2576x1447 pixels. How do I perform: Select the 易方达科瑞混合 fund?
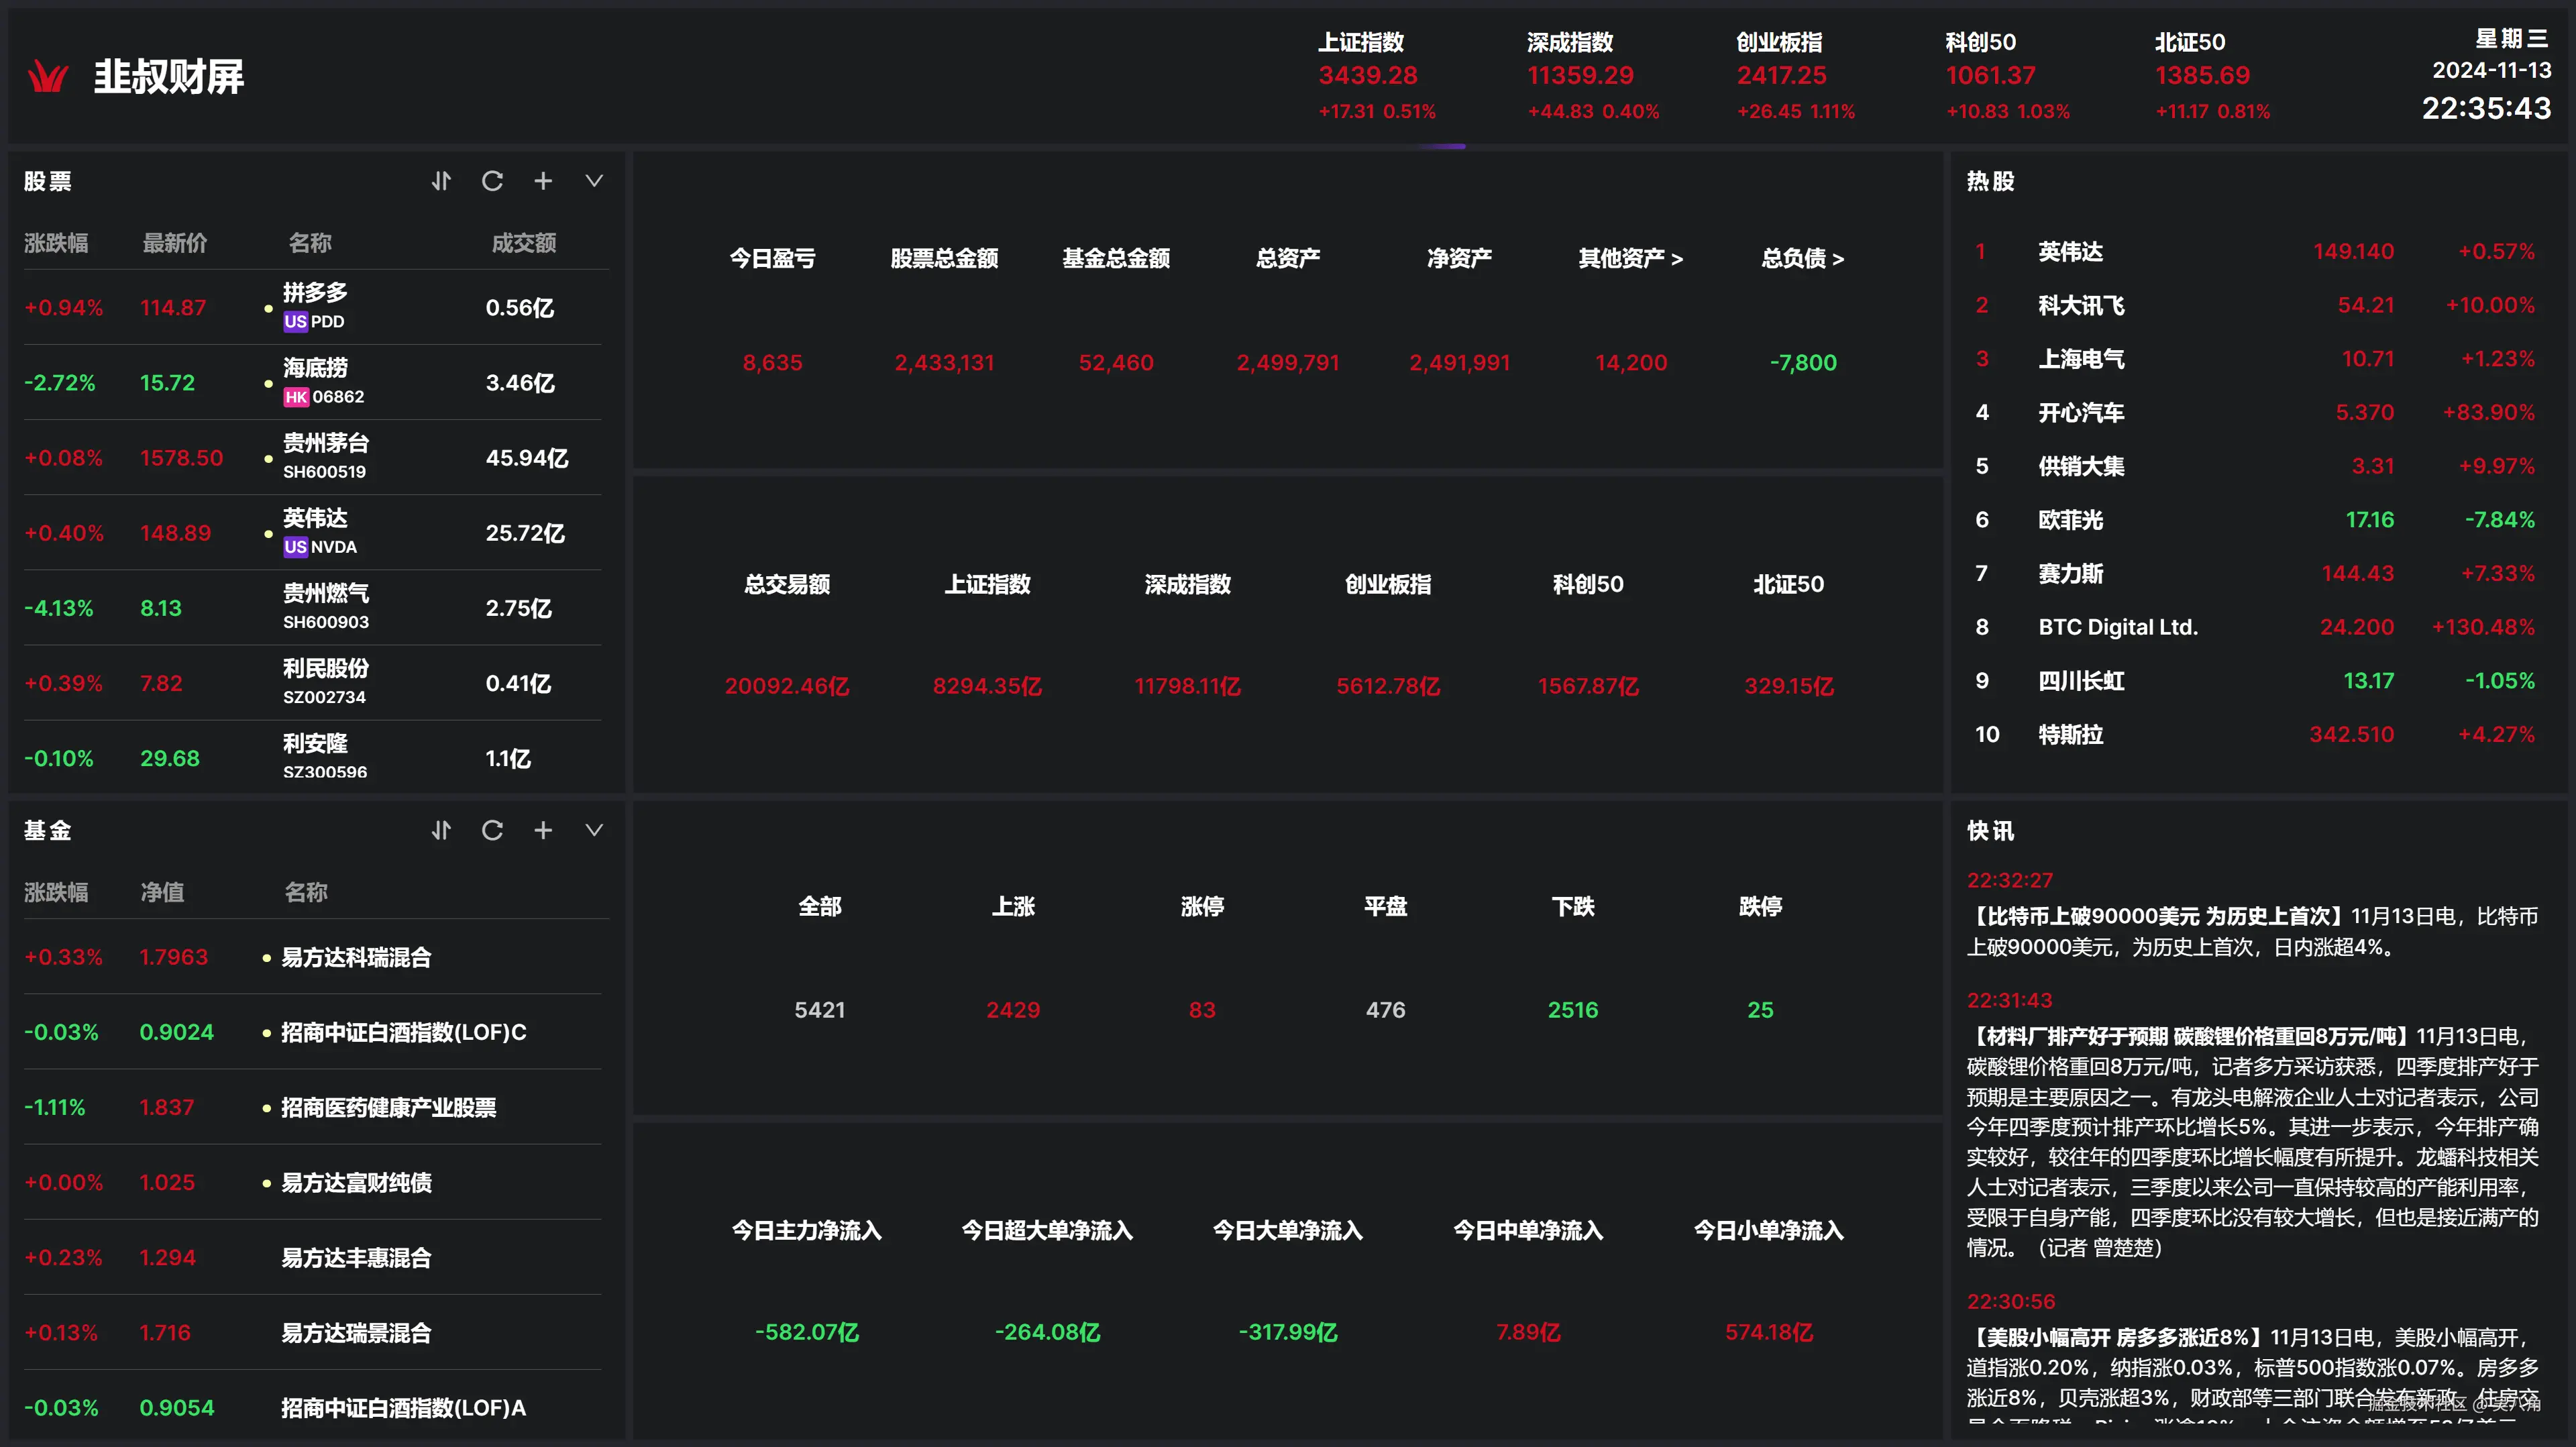click(355, 956)
